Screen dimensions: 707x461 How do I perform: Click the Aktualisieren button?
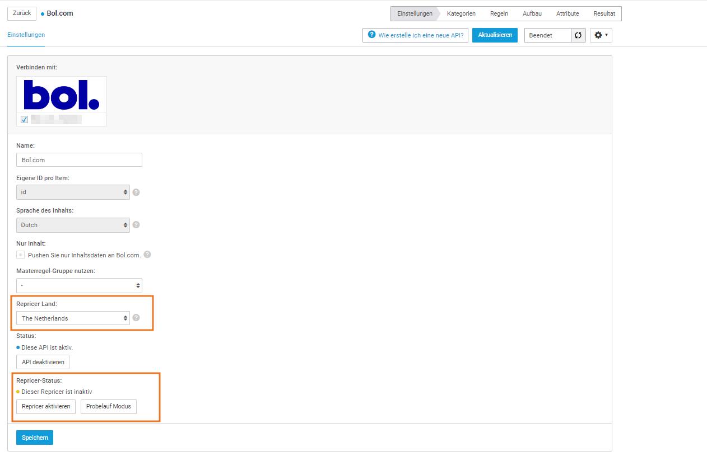[495, 35]
